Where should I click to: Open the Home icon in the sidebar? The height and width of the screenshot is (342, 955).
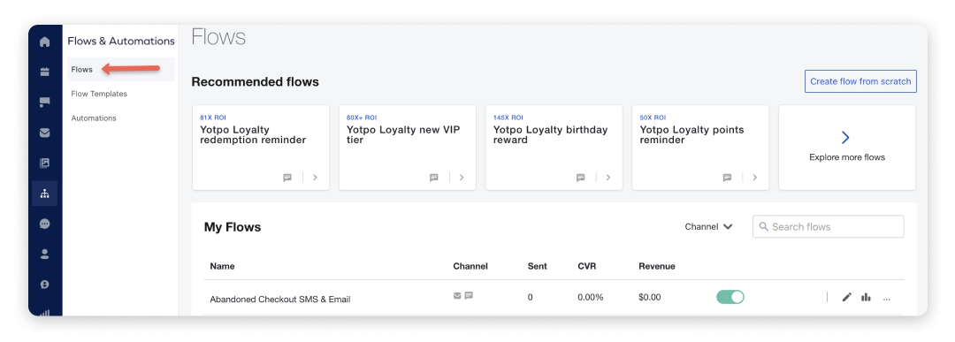44,42
